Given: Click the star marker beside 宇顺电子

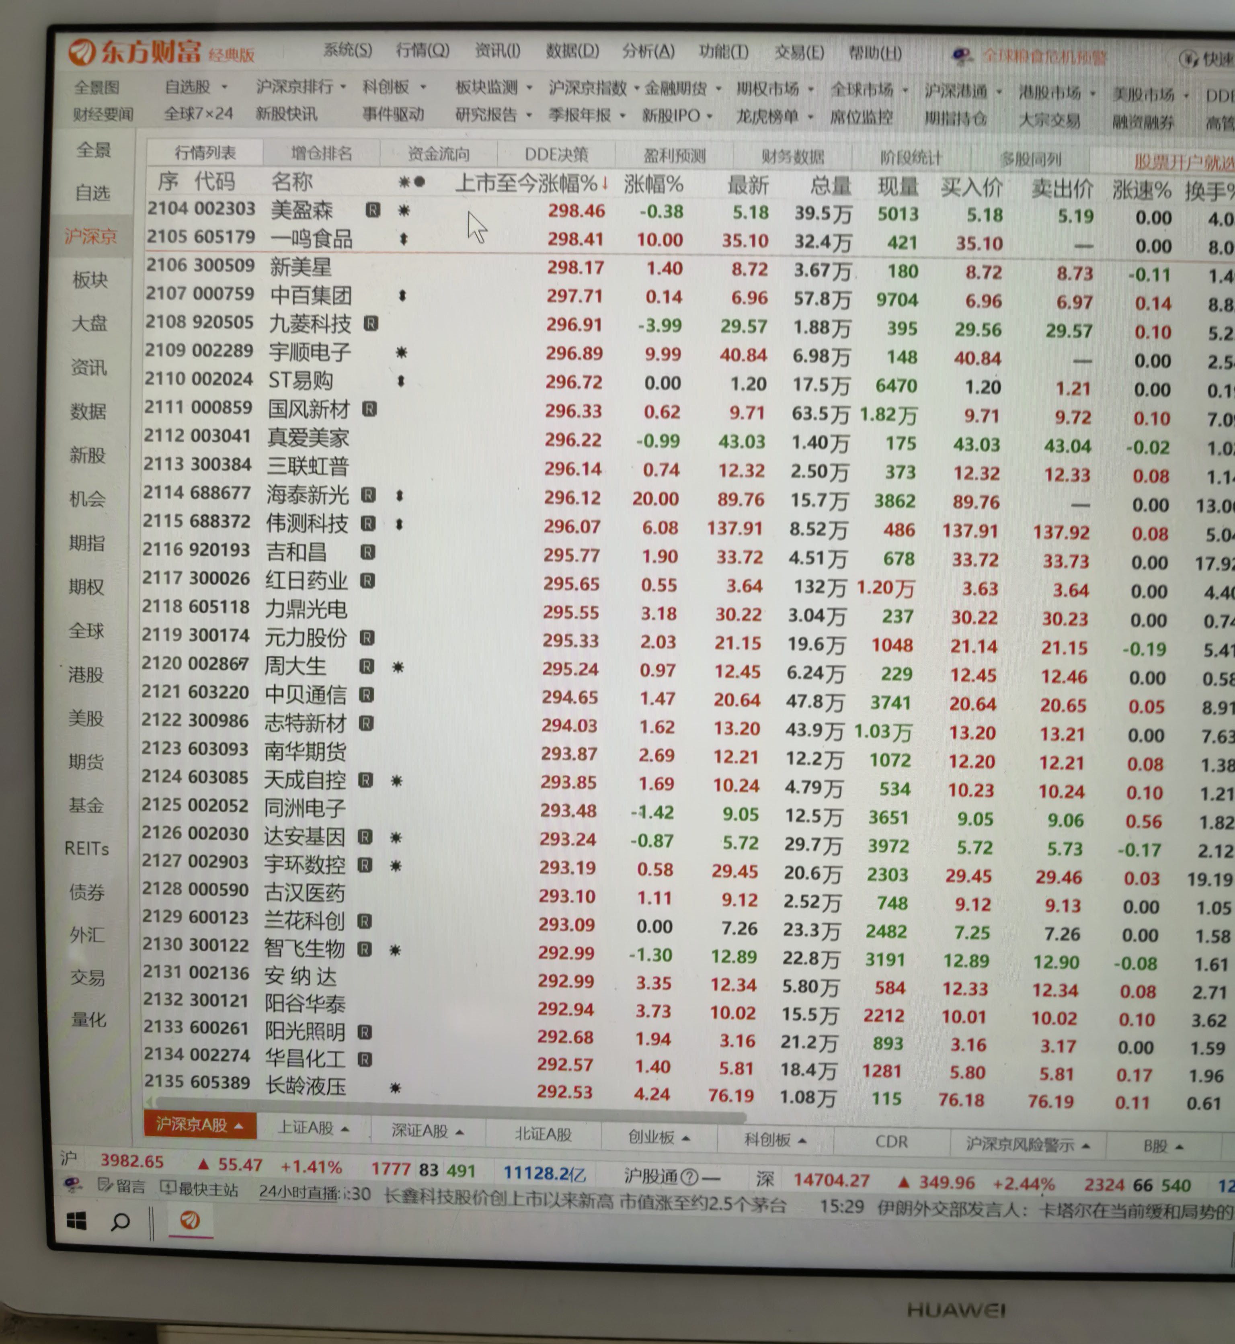Looking at the screenshot, I should click(x=401, y=352).
